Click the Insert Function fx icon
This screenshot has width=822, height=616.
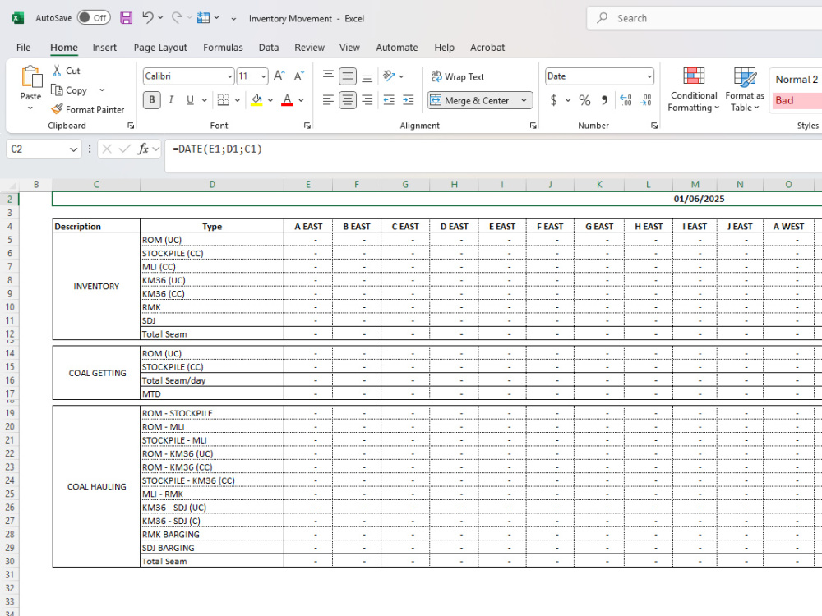click(x=142, y=149)
